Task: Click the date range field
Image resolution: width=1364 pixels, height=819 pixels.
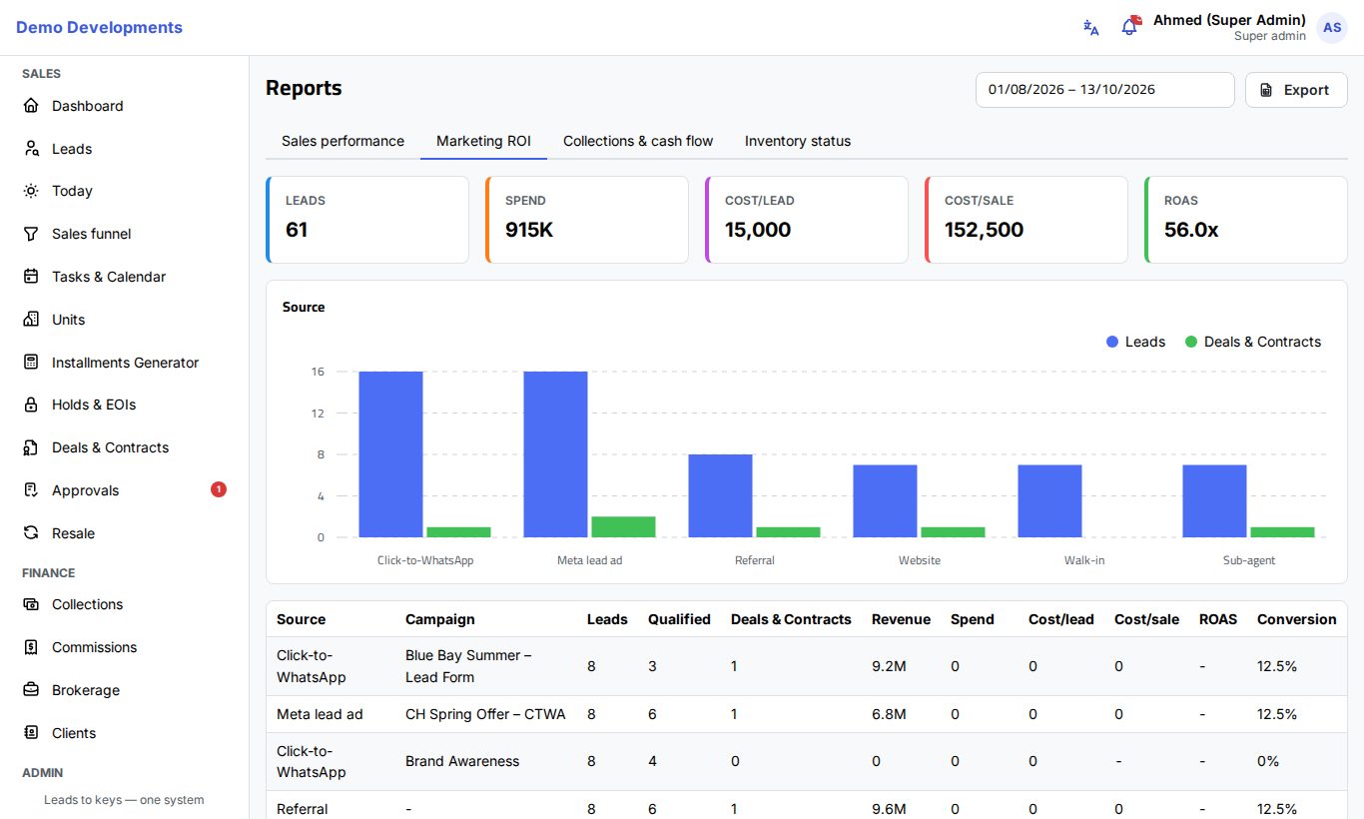Action: click(1105, 90)
